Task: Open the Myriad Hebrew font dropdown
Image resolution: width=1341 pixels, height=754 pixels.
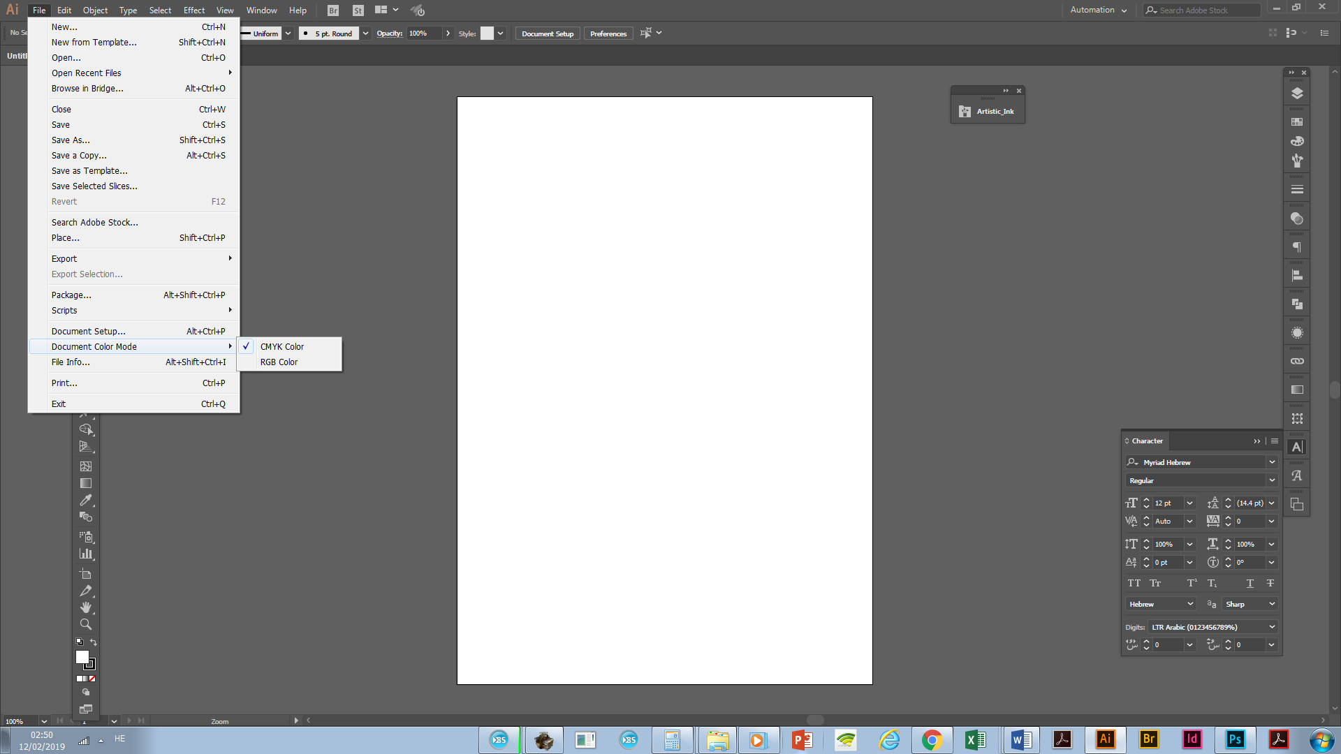Action: click(1271, 462)
